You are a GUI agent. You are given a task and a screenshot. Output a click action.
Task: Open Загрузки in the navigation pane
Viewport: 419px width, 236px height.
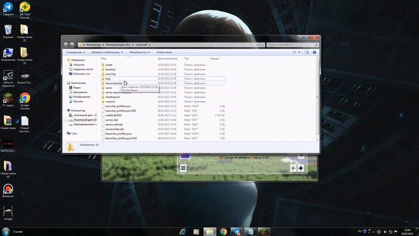coord(77,65)
